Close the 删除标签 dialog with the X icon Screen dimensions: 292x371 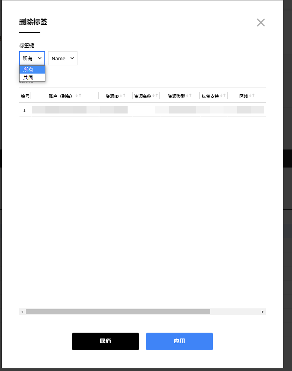click(x=261, y=23)
